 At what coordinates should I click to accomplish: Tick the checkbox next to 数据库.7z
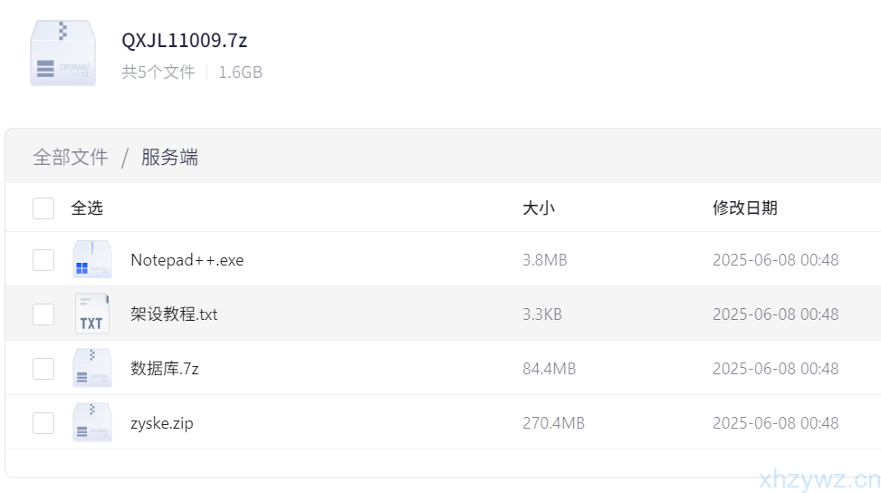[x=43, y=369]
